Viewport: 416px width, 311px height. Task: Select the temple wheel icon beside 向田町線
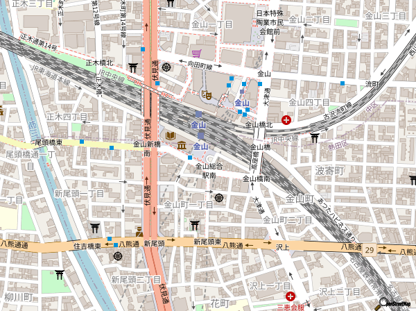tap(167, 67)
